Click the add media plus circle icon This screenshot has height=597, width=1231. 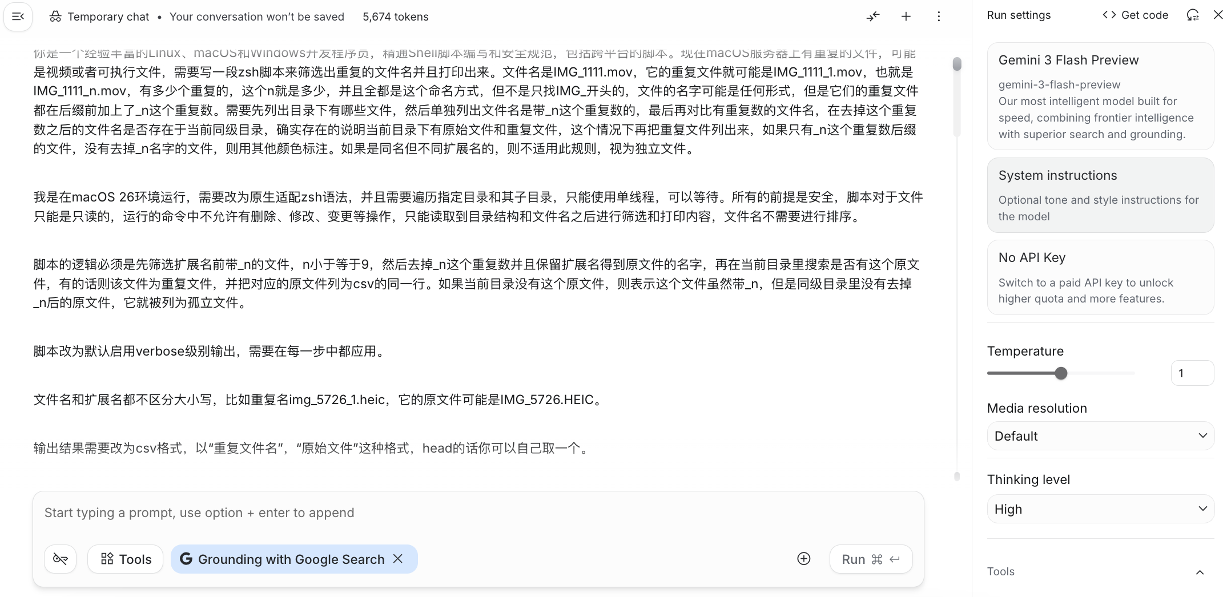804,559
